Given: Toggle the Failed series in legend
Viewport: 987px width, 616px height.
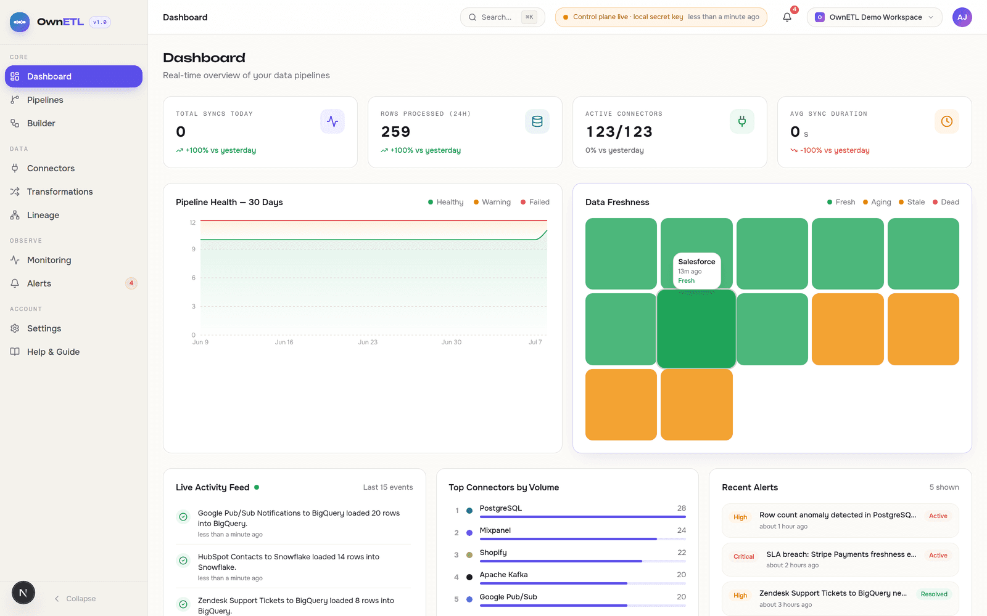Looking at the screenshot, I should click(535, 202).
